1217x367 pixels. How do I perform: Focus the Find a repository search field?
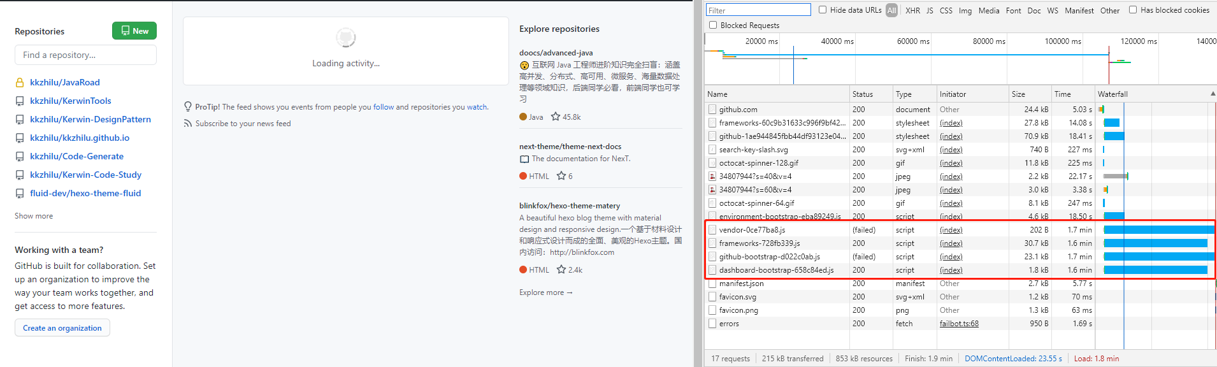coord(85,55)
